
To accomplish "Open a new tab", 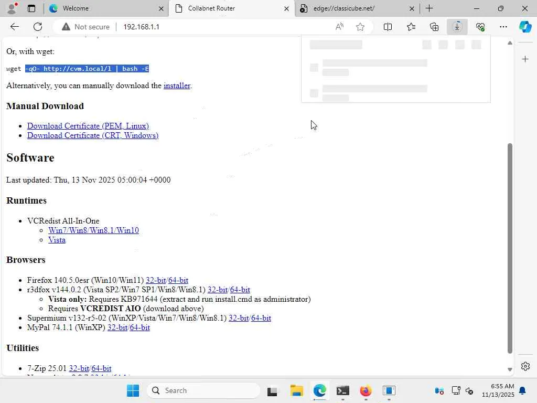I will pyautogui.click(x=429, y=8).
